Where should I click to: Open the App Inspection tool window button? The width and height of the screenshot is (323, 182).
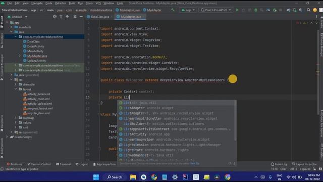pos(104,164)
